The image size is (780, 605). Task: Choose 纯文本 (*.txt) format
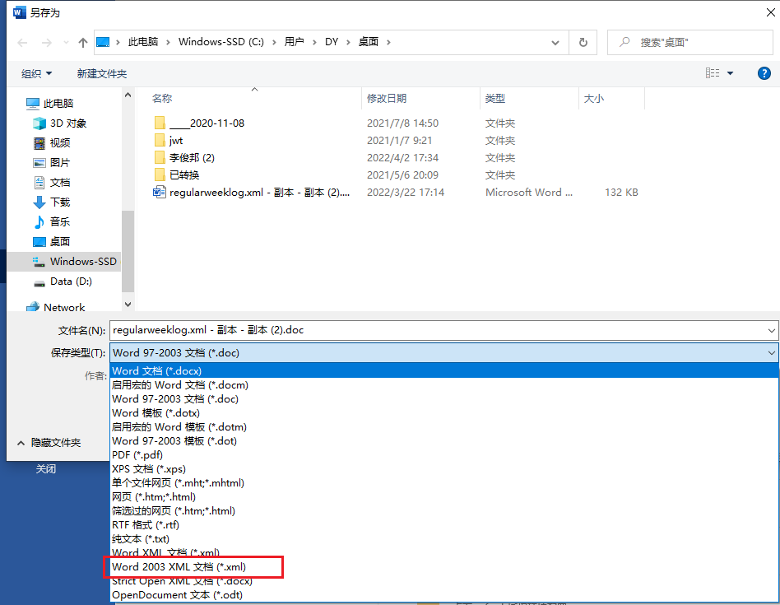(x=444, y=539)
